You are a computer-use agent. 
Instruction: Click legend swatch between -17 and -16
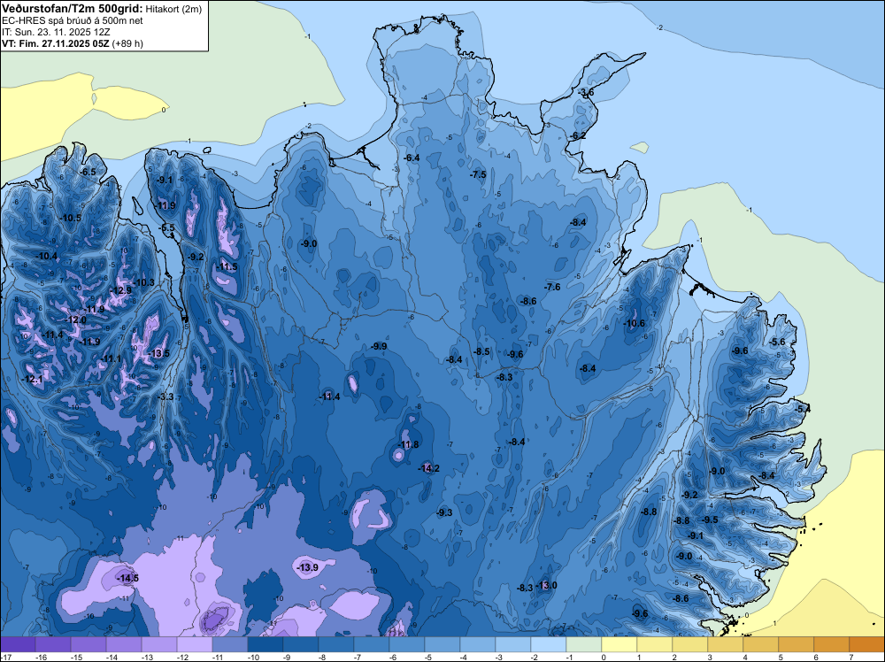18,644
